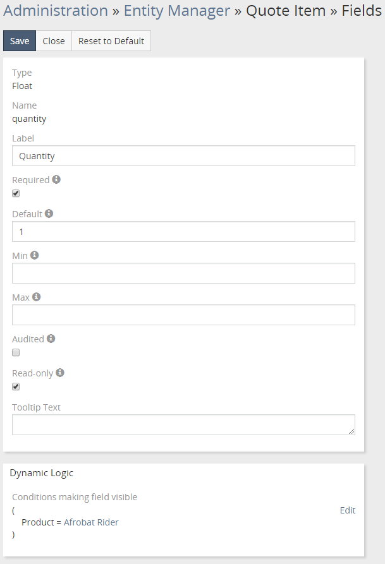This screenshot has height=564, width=385.
Task: Click the info icon next to Required
Action: (56, 179)
